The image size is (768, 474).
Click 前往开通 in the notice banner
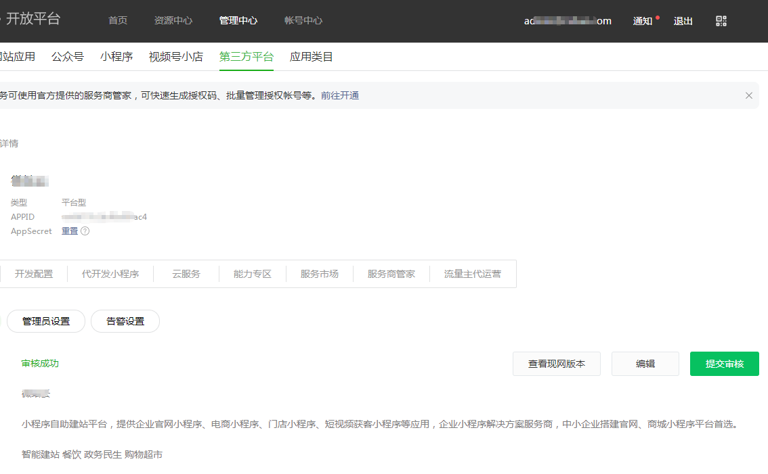341,95
